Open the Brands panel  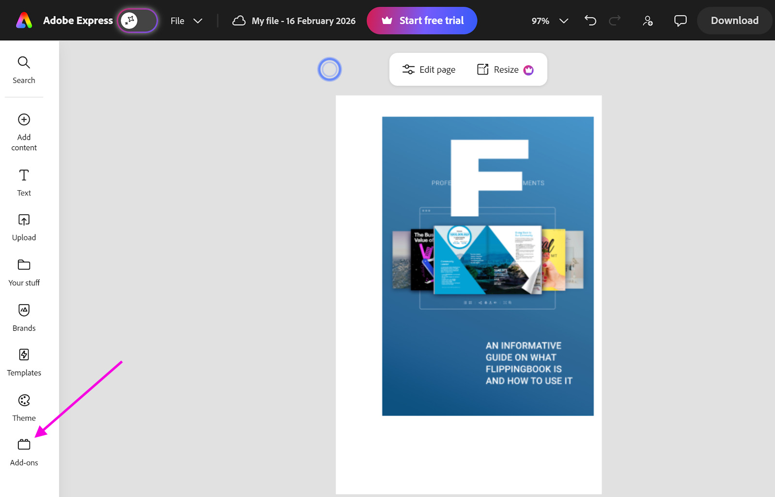tap(24, 317)
